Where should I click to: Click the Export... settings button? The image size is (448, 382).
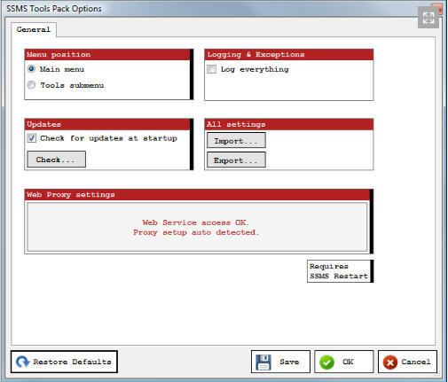[236, 160]
